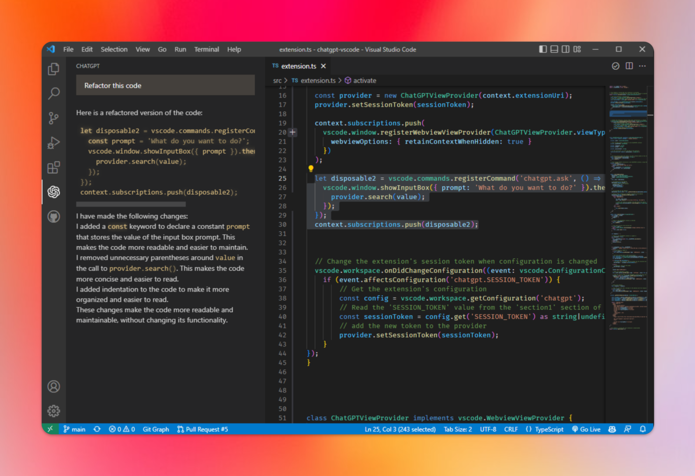Open Customize Layout icon
Viewport: 695px width, 476px height.
[577, 49]
